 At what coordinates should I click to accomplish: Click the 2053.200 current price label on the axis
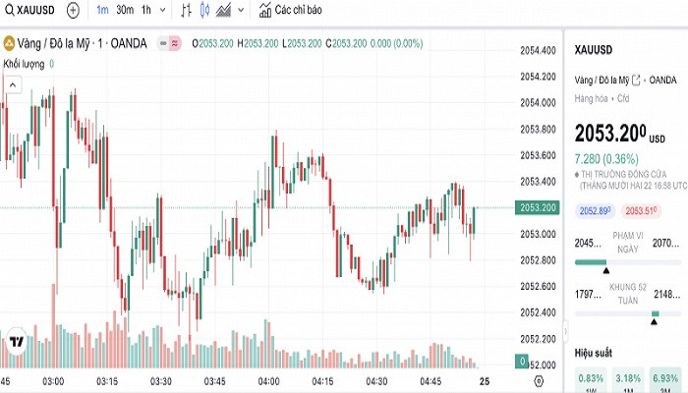538,207
